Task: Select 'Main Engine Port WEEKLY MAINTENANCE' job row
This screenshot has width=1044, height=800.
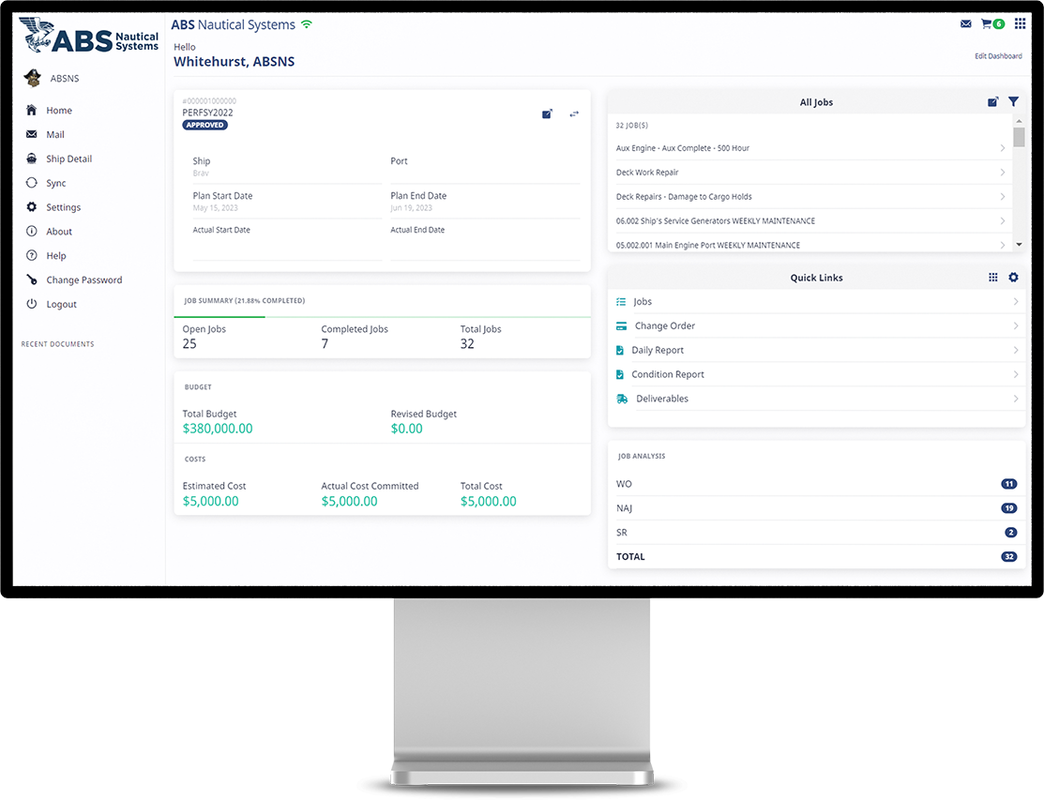Action: (810, 244)
